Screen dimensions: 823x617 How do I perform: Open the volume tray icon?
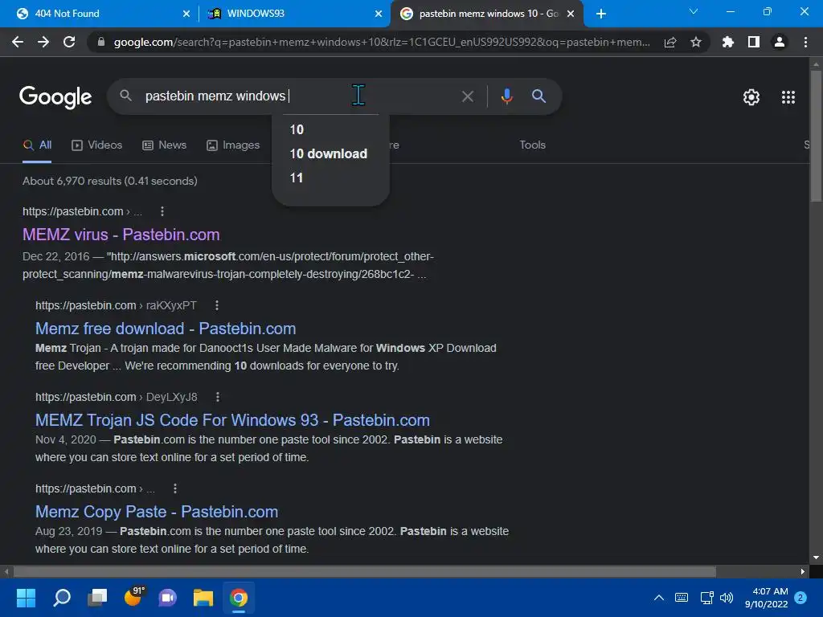point(727,598)
